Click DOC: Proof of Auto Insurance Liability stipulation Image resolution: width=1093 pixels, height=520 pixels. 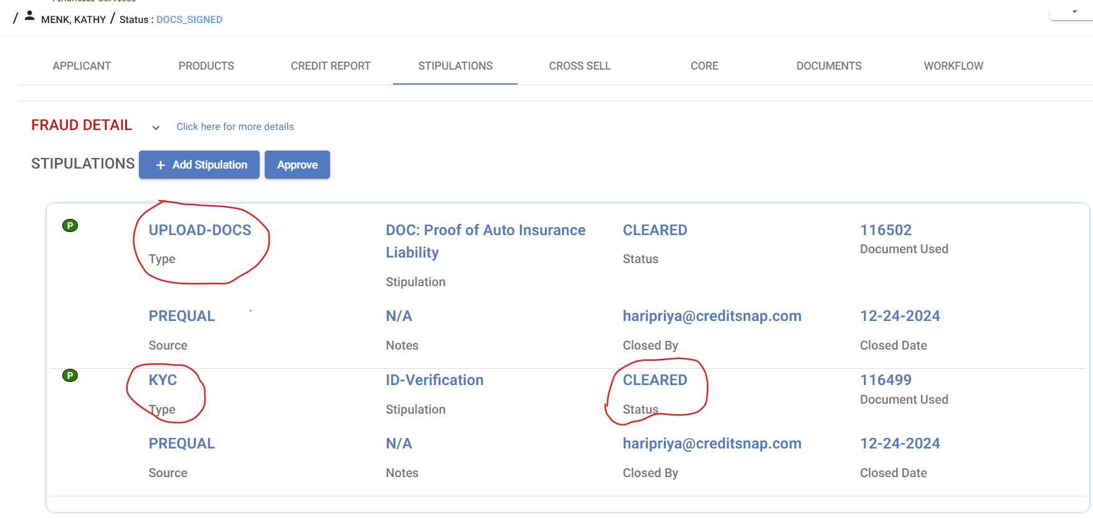pos(486,241)
